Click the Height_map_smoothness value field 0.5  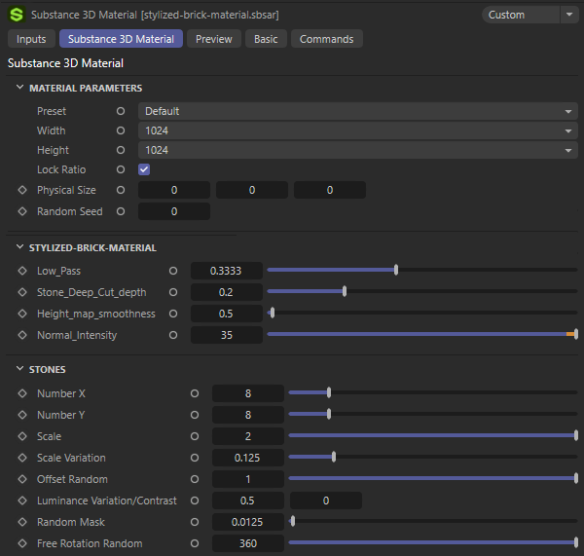point(227,314)
